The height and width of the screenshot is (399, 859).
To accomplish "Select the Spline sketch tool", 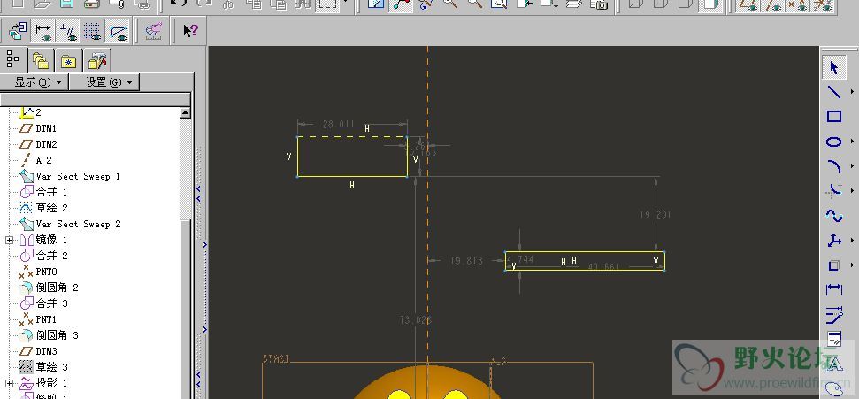I will click(x=834, y=215).
